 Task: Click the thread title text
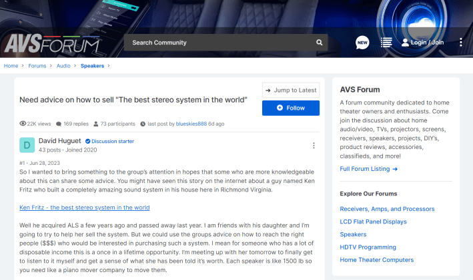coord(133,100)
